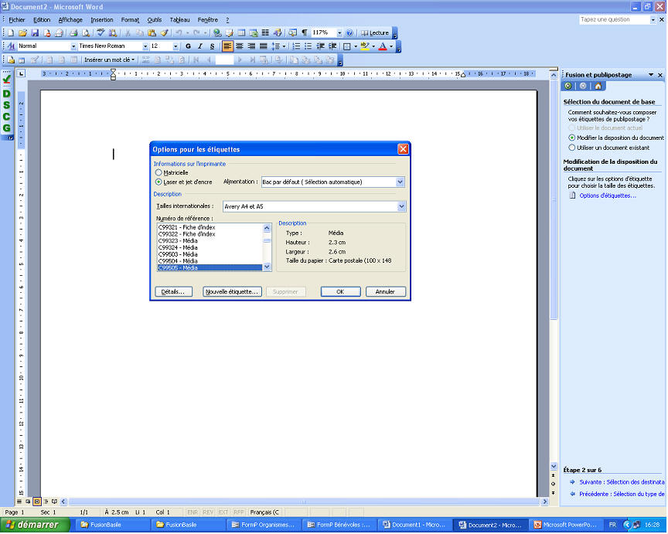Image resolution: width=668 pixels, height=534 pixels.
Task: Show or hide paragraph marks (¶)
Action: coord(305,32)
